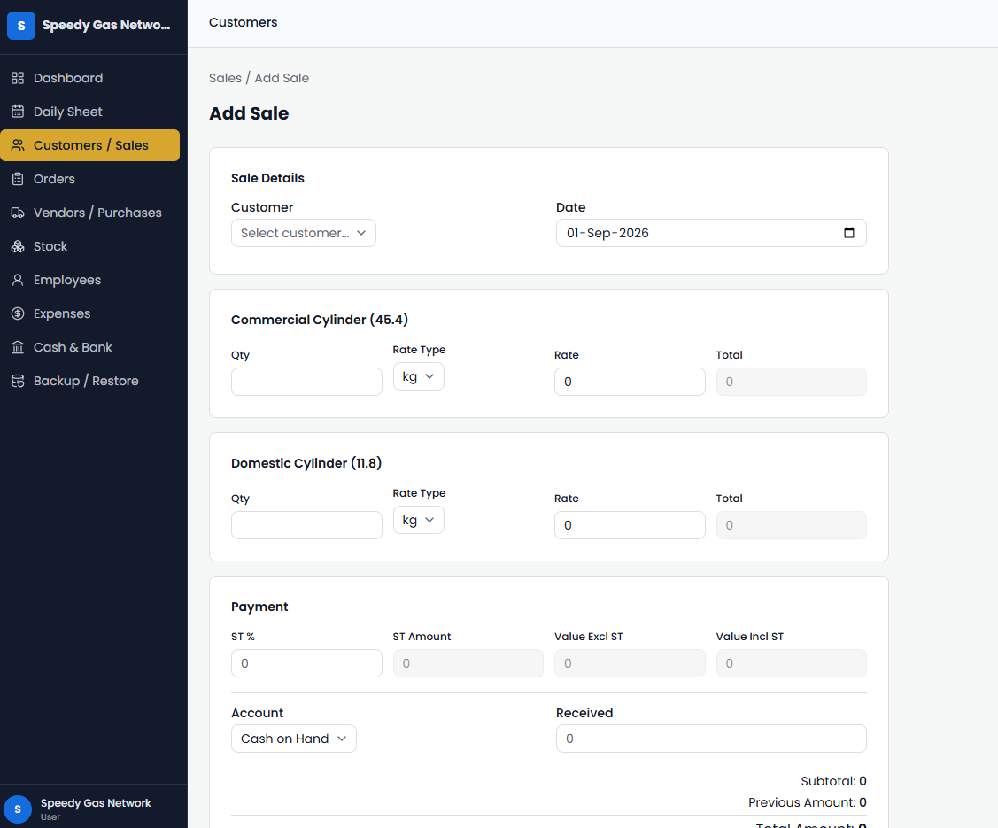Open Backup / Restore page

89,381
